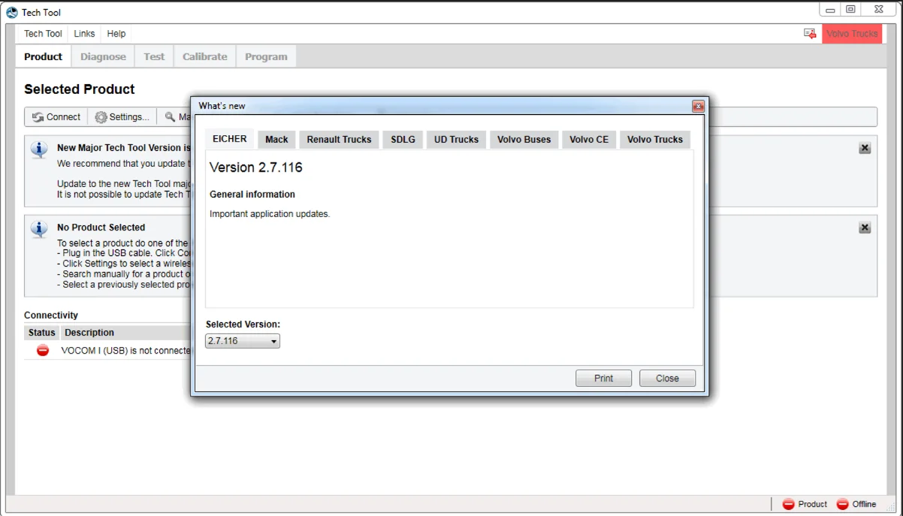The width and height of the screenshot is (903, 516).
Task: Click the magnifier search icon in toolbar
Action: click(171, 117)
